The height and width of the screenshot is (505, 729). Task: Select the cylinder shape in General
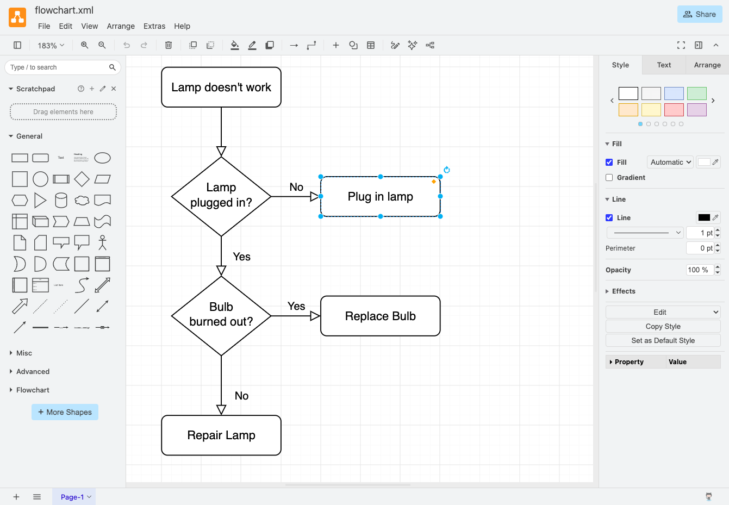(61, 200)
